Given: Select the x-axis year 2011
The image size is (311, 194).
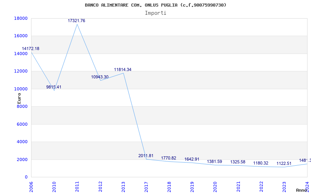Looking at the screenshot, I should click(77, 187).
